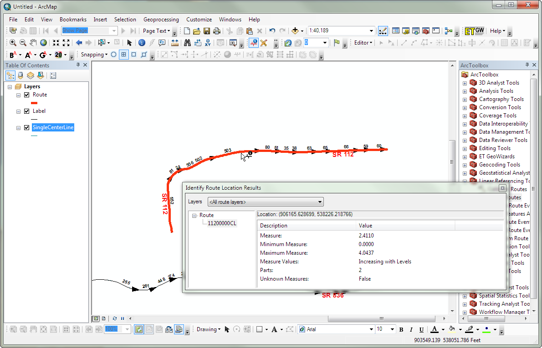This screenshot has height=348, width=542.
Task: Open the Python window icon
Action: coord(436,31)
